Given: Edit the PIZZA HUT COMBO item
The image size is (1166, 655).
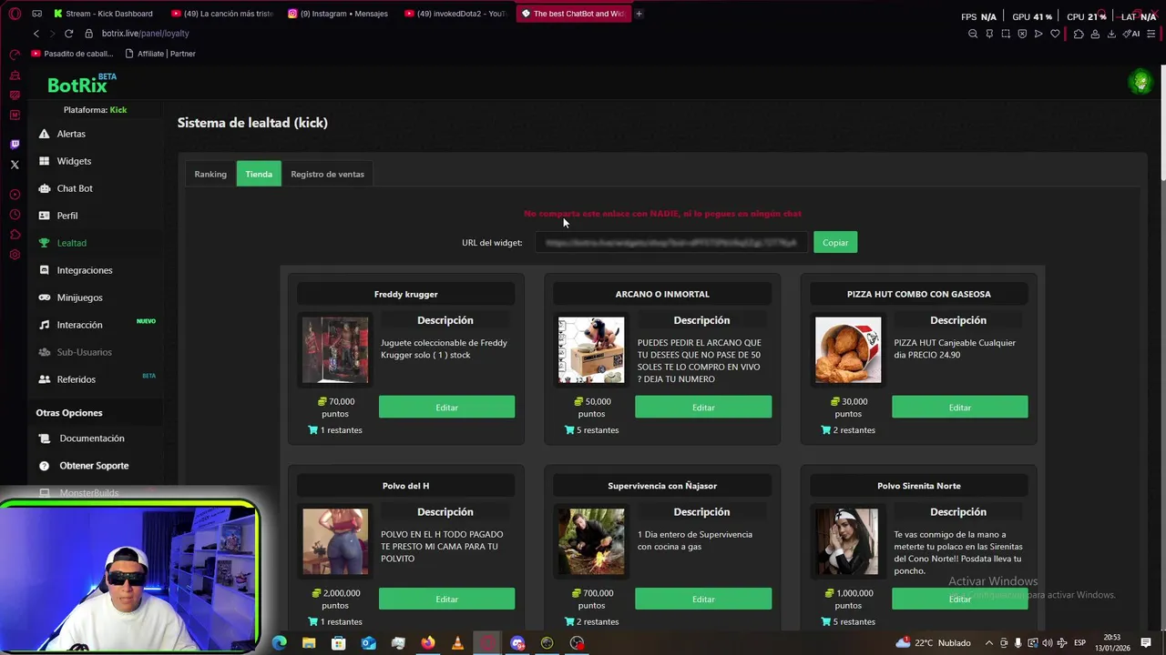Looking at the screenshot, I should 960,408.
